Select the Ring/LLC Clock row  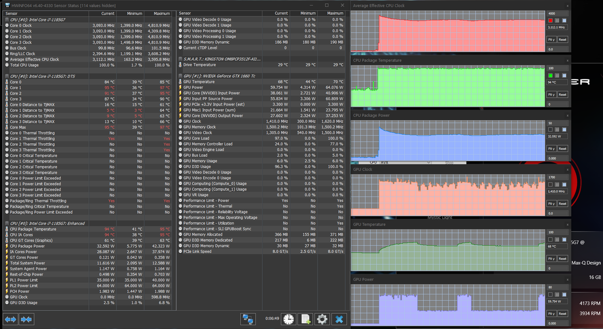coord(88,54)
